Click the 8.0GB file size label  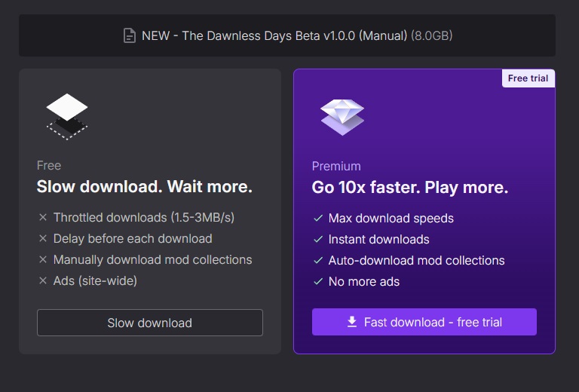432,35
